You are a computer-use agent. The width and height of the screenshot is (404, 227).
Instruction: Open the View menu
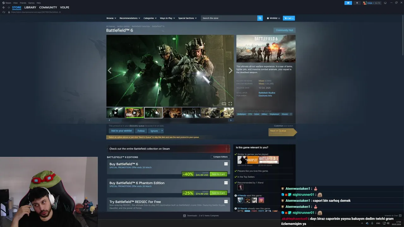[15, 3]
